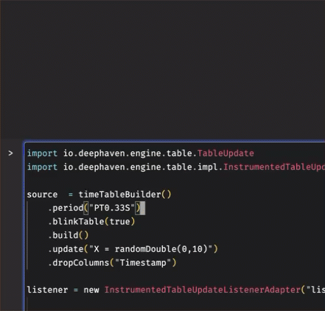Click the word source in the assignment

(x=42, y=195)
